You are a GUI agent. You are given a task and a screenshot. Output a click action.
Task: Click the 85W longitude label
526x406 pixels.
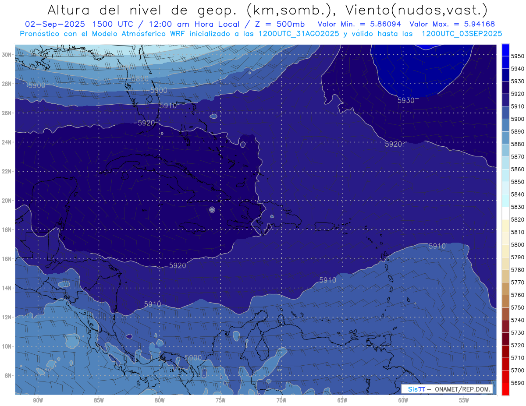pyautogui.click(x=99, y=400)
